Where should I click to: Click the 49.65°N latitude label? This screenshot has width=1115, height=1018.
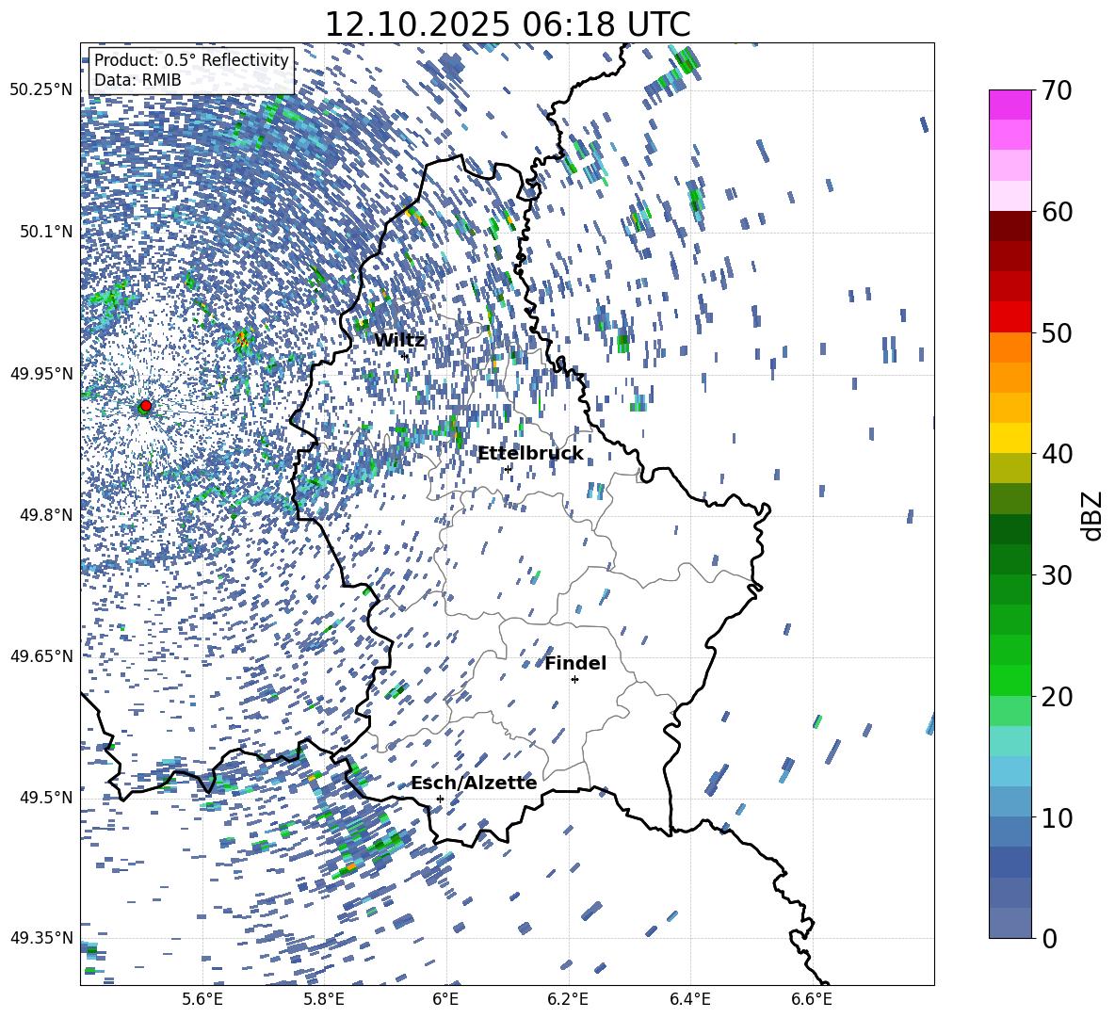(41, 656)
